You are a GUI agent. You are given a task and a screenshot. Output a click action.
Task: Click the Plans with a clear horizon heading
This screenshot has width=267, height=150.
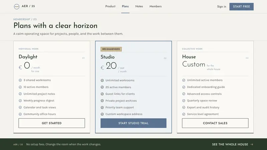(x=55, y=26)
